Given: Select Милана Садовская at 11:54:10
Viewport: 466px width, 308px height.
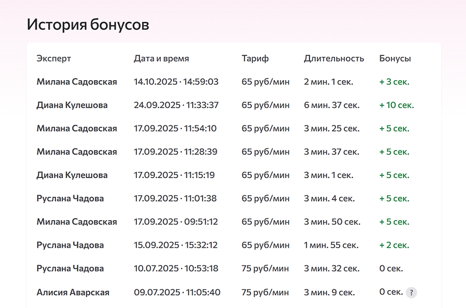Looking at the screenshot, I should point(76,128).
